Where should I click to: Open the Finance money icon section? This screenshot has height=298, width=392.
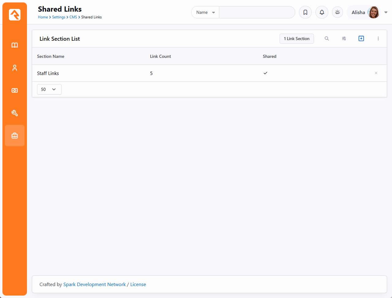(x=15, y=91)
